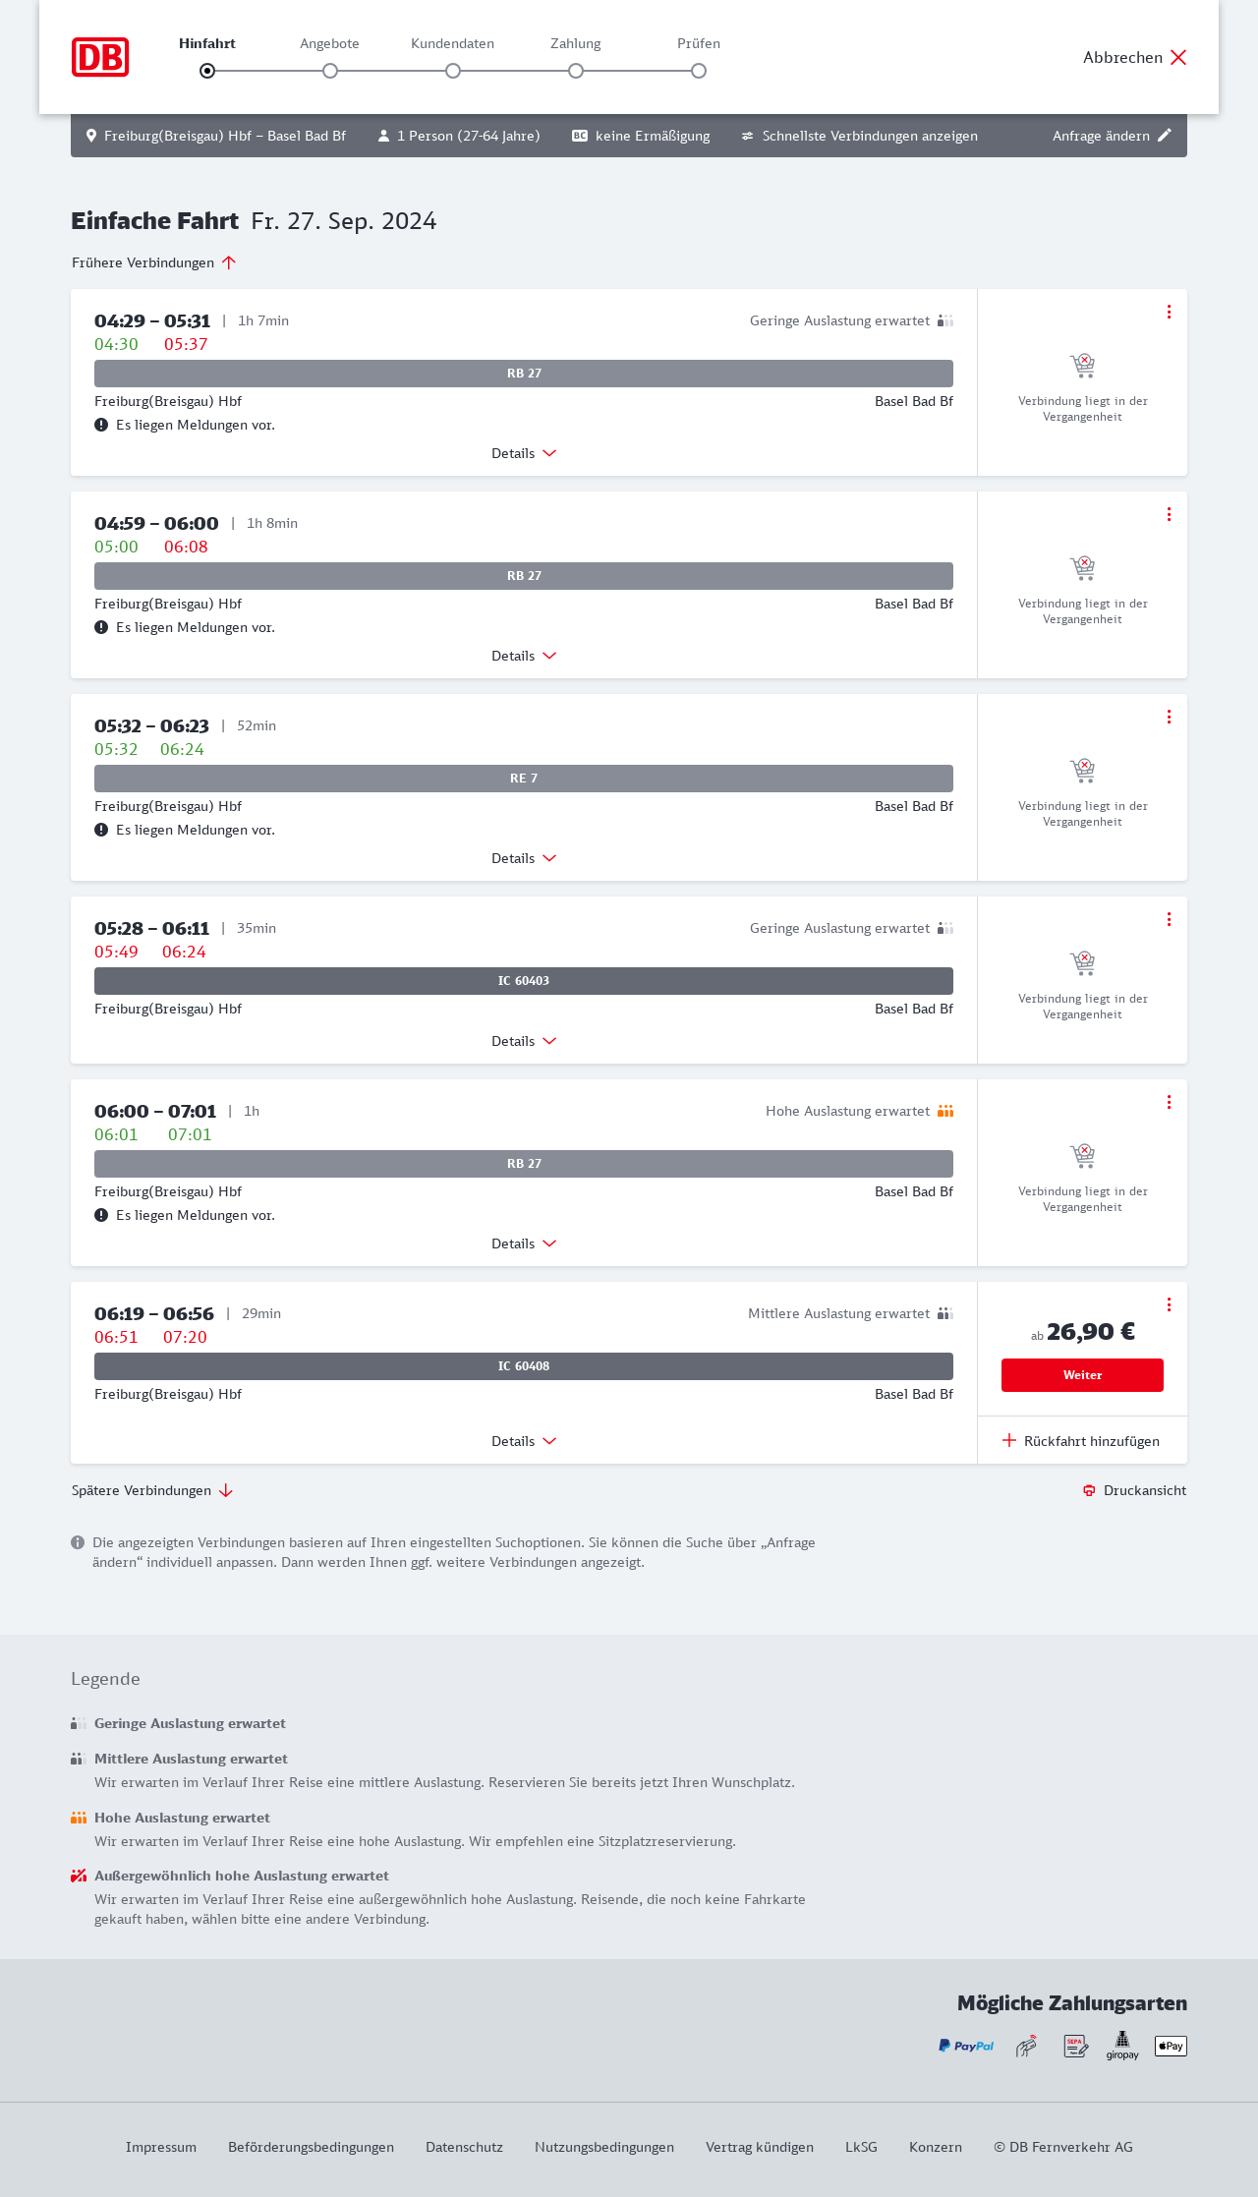Load Spätere Verbindungen
Screen dimensions: 1258x2197
(152, 1490)
